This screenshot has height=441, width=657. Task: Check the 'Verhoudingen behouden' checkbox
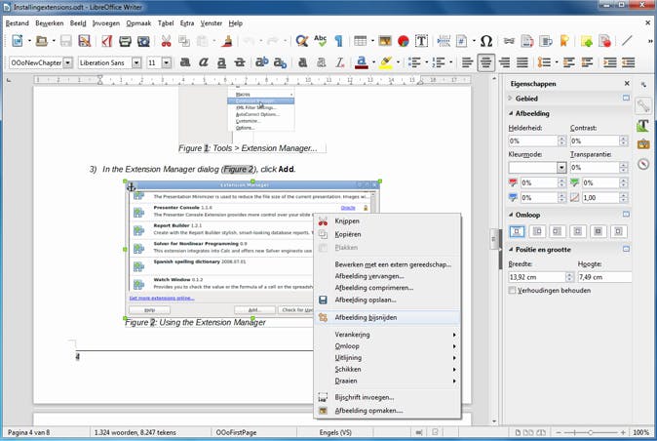514,290
